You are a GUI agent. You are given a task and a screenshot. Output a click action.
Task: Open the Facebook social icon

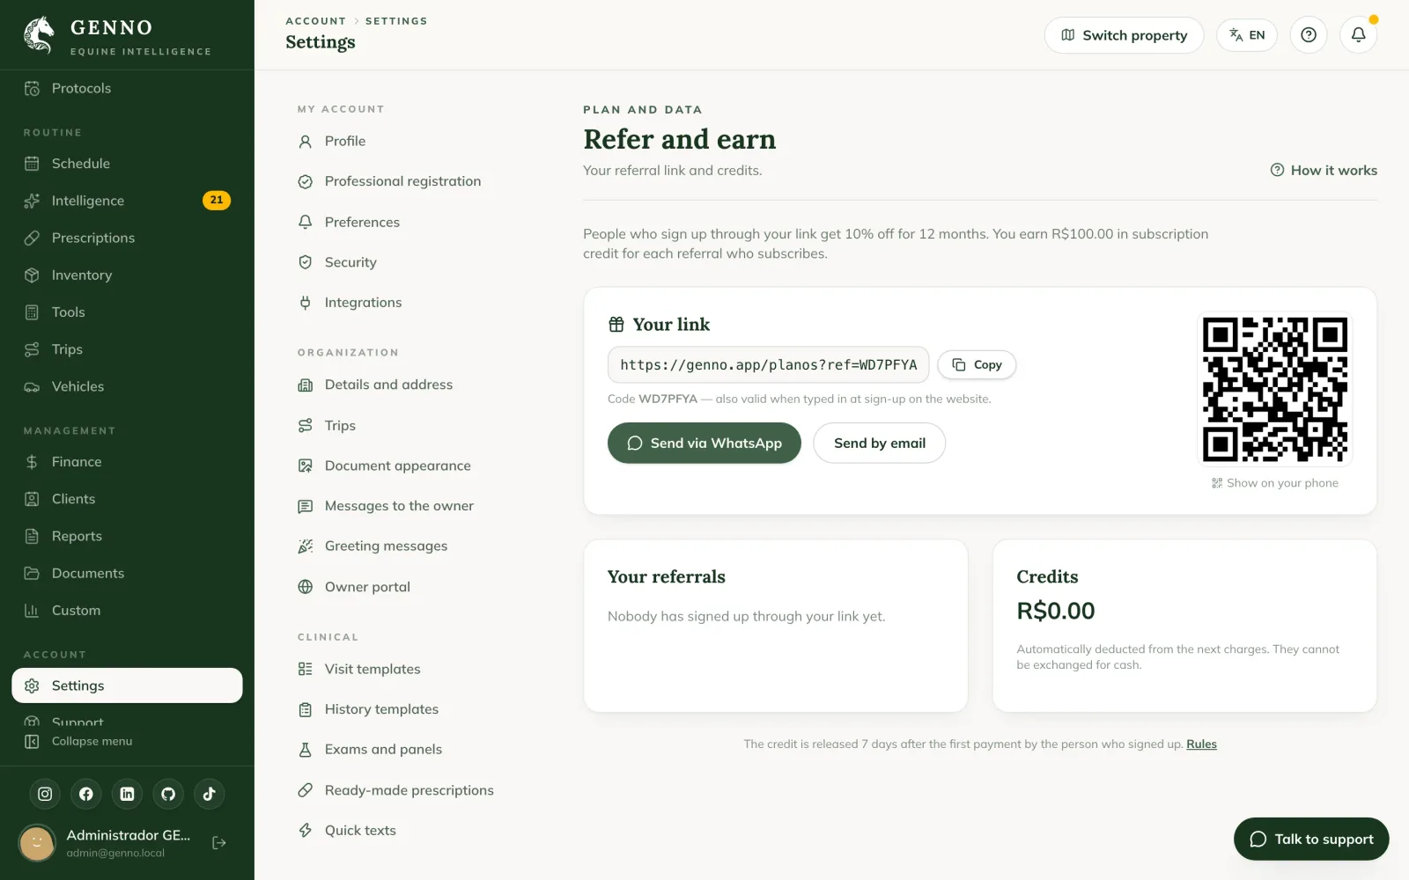(x=86, y=794)
